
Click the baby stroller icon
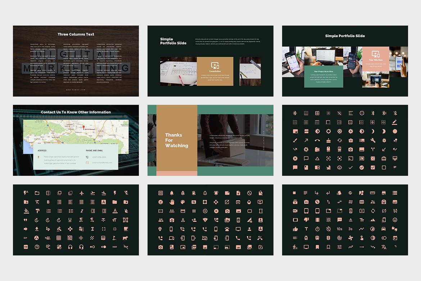click(328, 168)
